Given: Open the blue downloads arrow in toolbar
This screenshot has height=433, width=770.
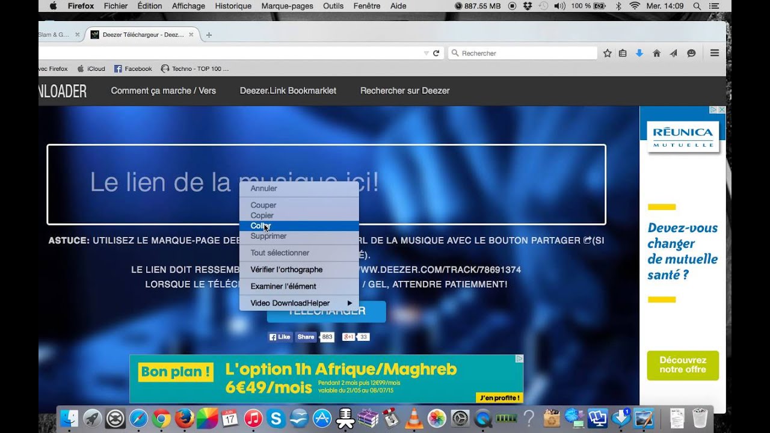Looking at the screenshot, I should (x=639, y=53).
